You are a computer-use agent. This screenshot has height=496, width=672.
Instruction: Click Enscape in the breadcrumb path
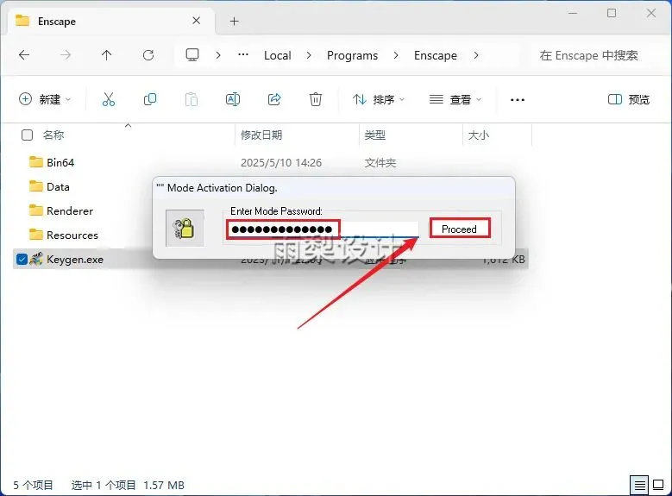click(x=436, y=55)
